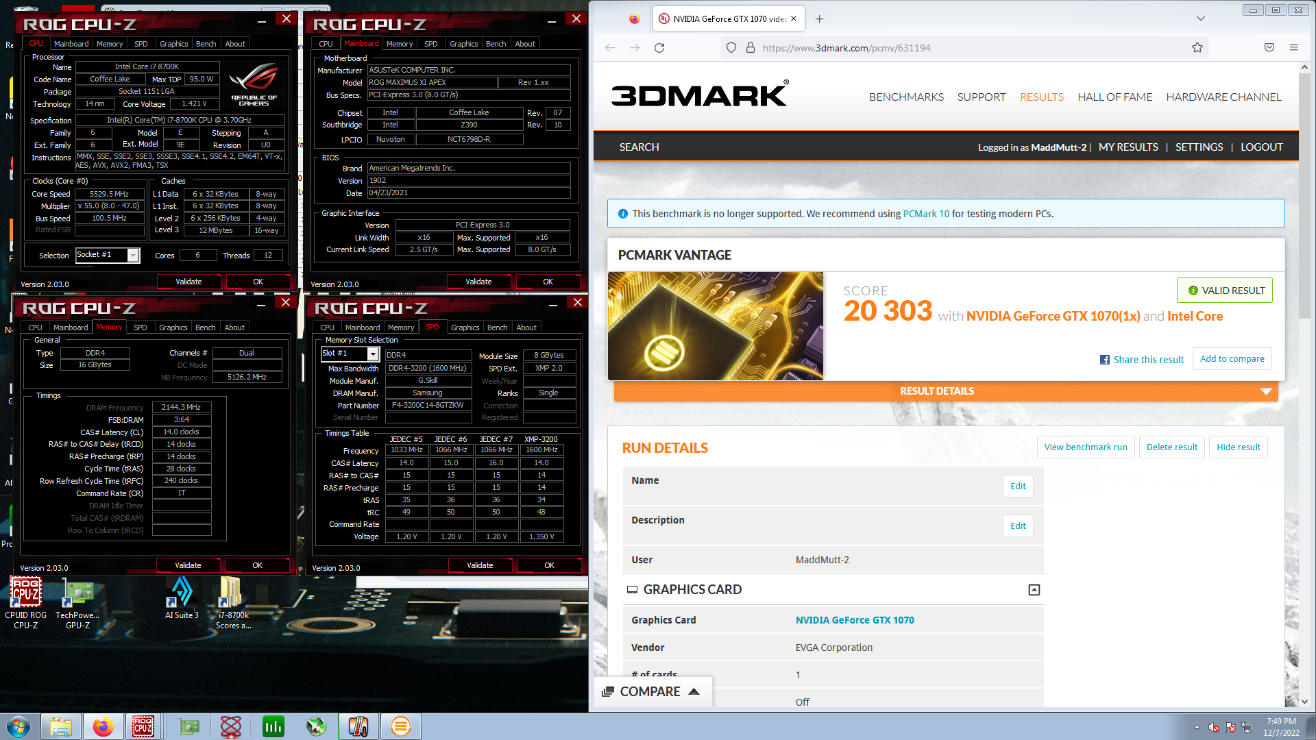Click the network tray icon
Image resolution: width=1316 pixels, height=740 pixels.
click(1246, 727)
